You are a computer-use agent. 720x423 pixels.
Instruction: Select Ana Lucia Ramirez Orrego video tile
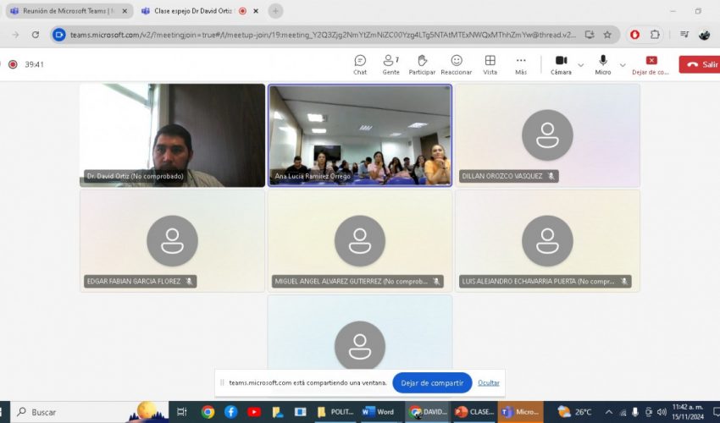tap(359, 135)
